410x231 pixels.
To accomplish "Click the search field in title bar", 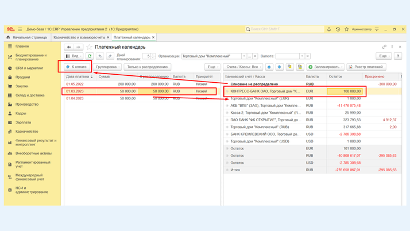I will click(284, 29).
